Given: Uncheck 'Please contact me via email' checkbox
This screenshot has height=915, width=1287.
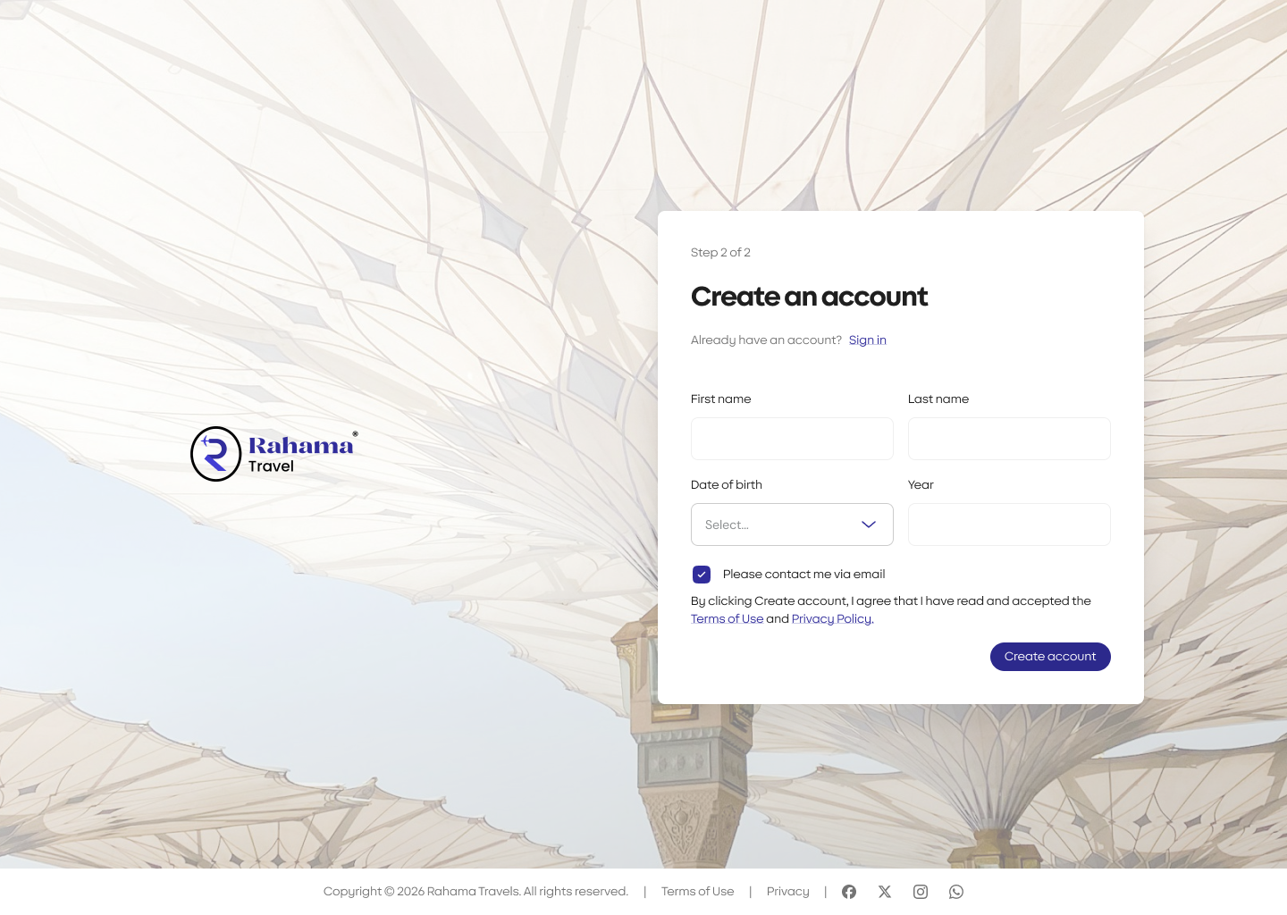Looking at the screenshot, I should coord(702,575).
